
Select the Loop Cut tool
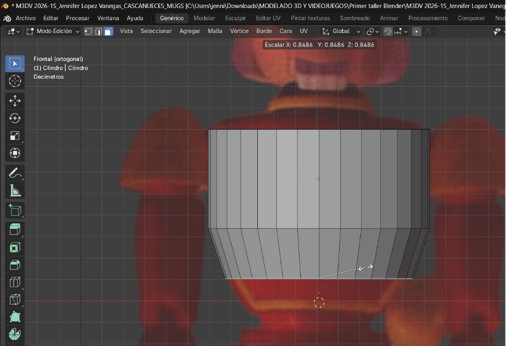click(x=15, y=283)
